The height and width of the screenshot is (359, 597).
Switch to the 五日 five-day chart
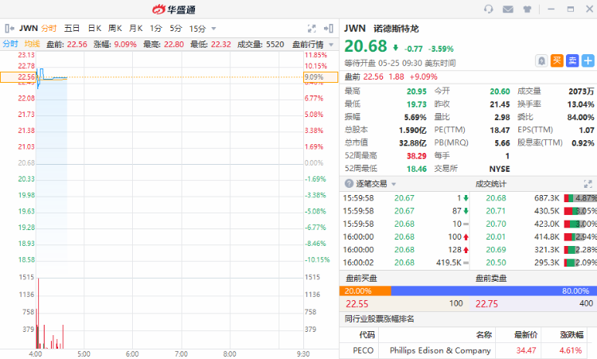pyautogui.click(x=72, y=28)
